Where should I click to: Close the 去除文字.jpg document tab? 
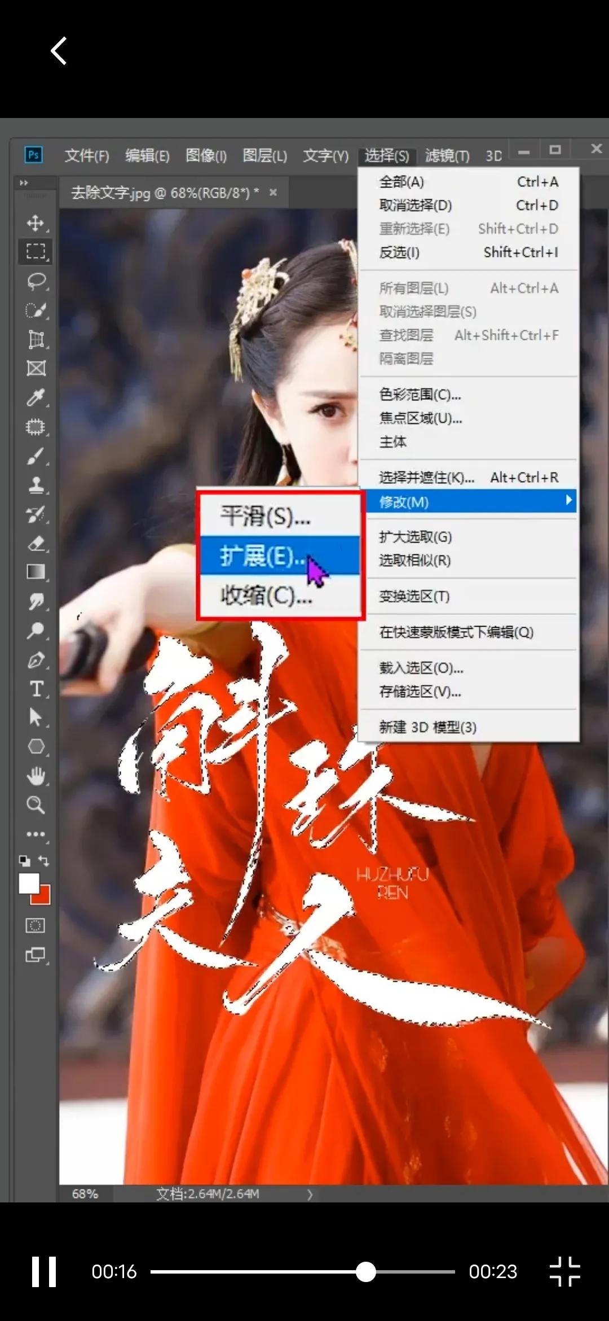pos(273,193)
